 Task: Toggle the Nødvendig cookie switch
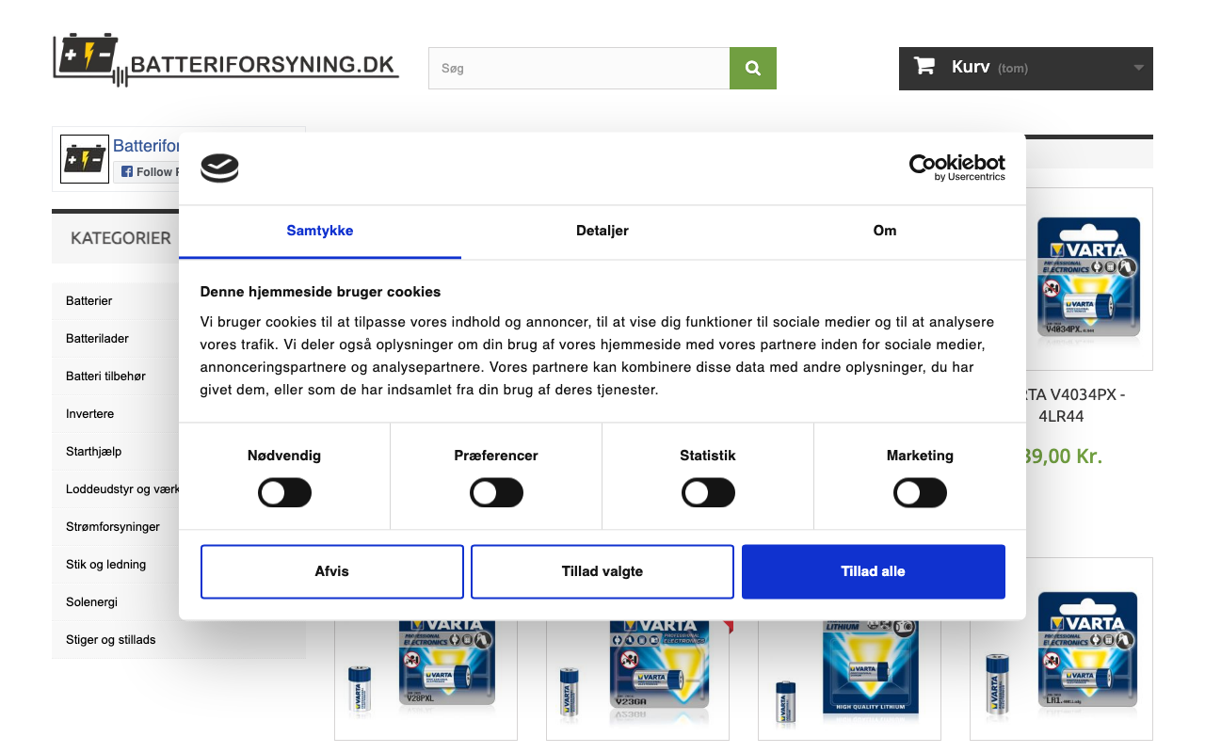tap(284, 493)
